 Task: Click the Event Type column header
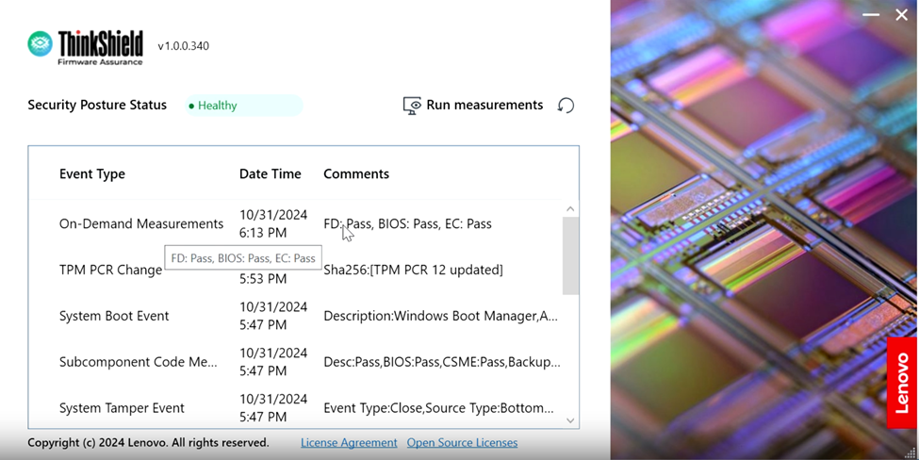click(x=92, y=174)
